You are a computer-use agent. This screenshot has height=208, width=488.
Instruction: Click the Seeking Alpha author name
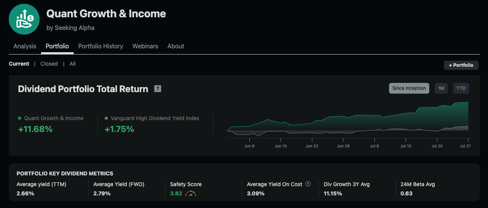(x=74, y=28)
